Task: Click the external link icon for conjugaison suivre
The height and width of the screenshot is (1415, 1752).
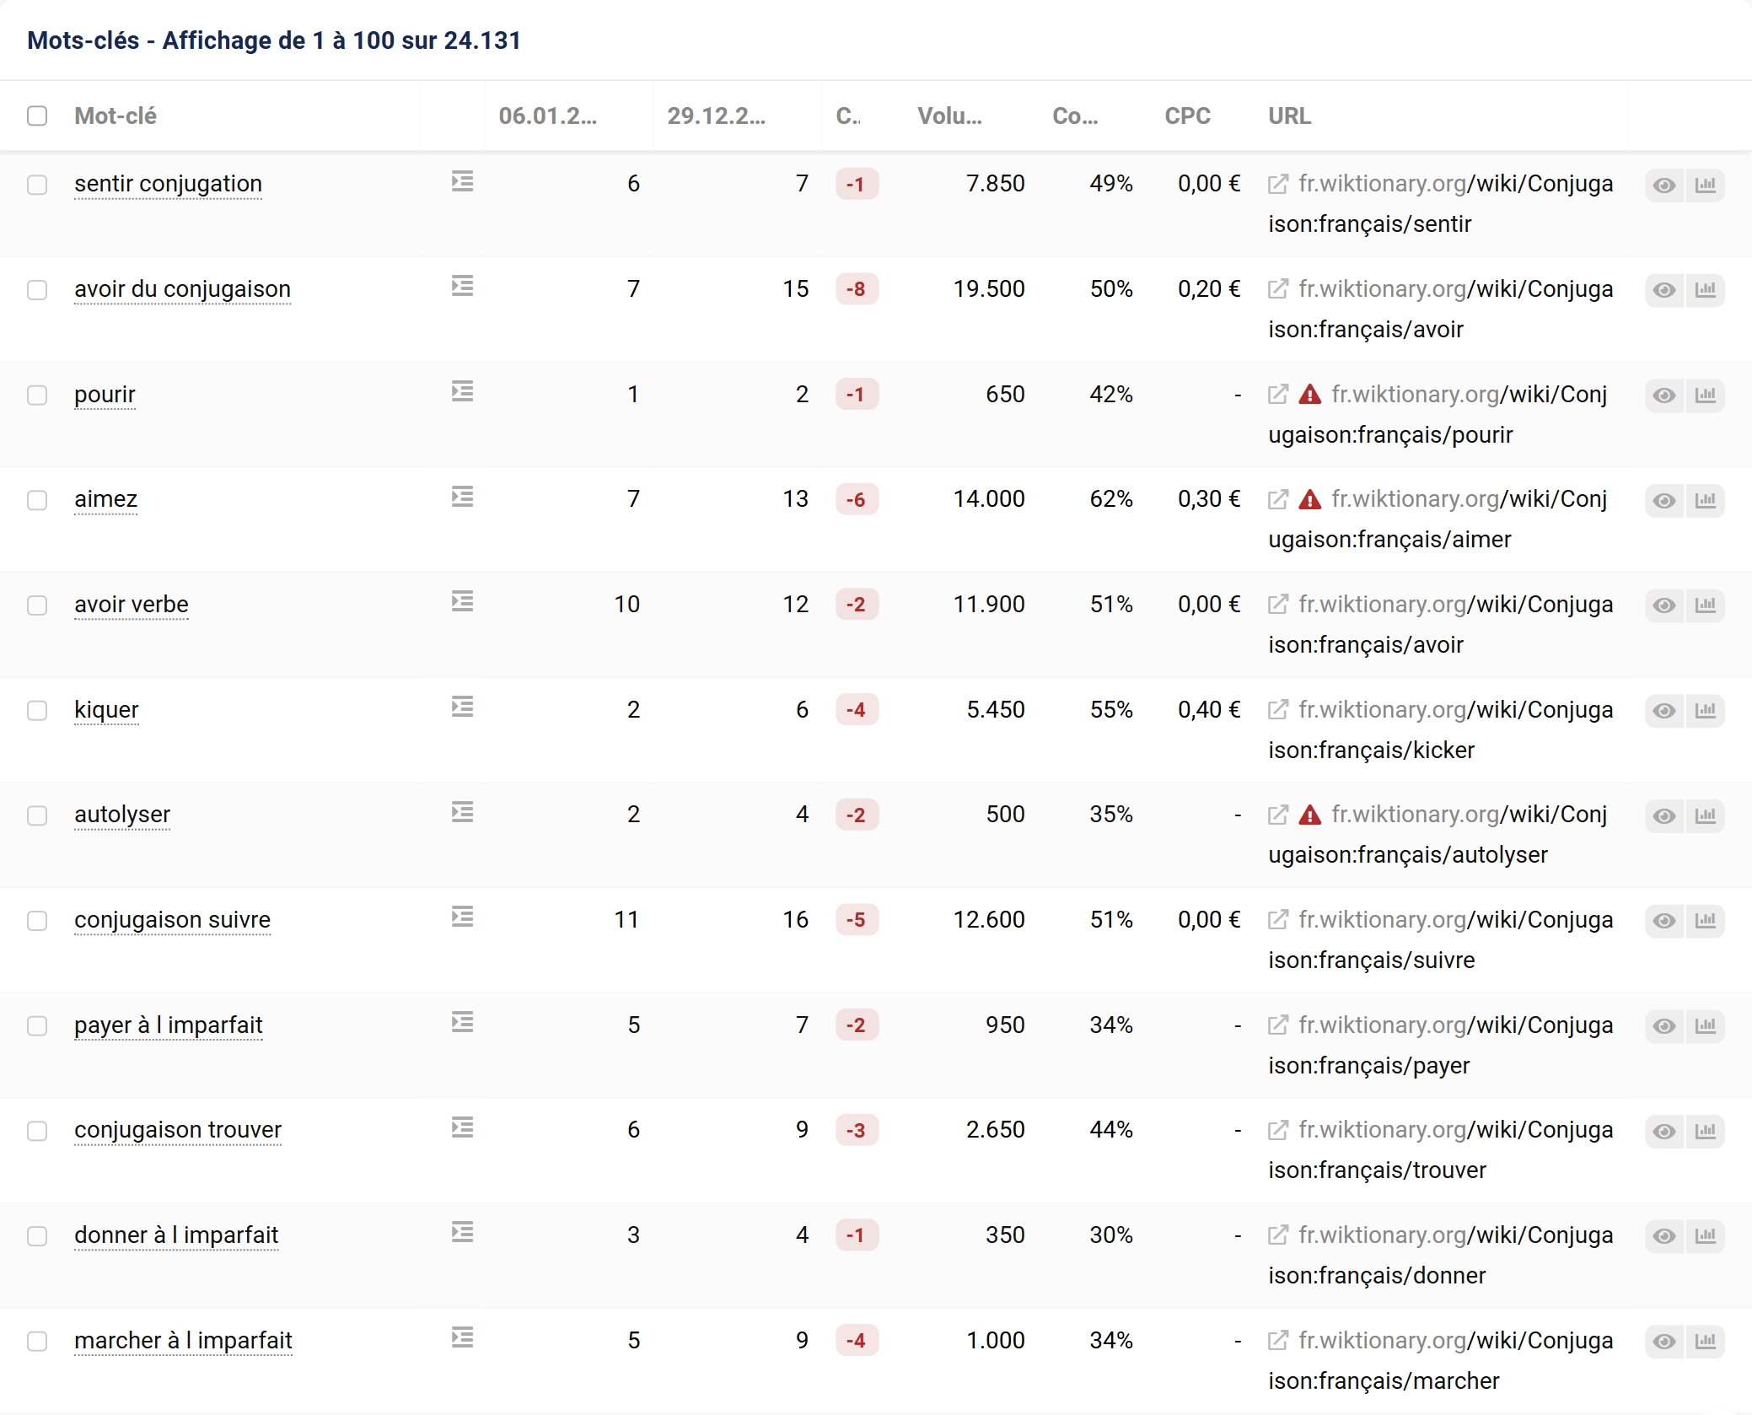Action: click(x=1276, y=920)
